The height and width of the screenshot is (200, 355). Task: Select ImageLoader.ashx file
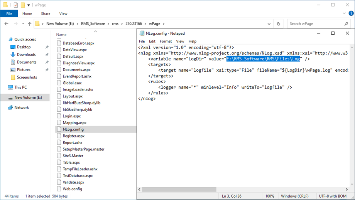pyautogui.click(x=78, y=89)
